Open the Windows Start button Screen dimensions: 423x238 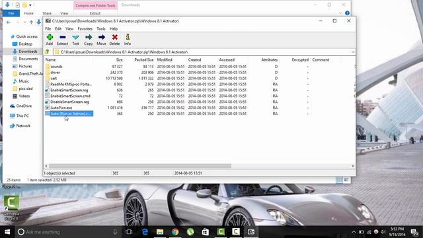coord(7,232)
